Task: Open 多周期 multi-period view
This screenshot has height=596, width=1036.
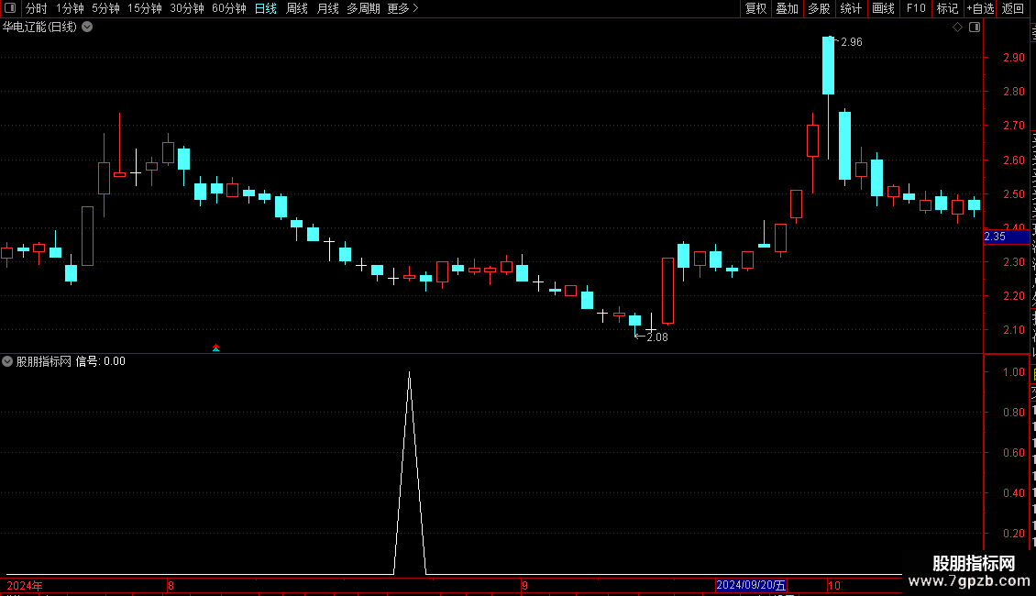Action: pyautogui.click(x=363, y=8)
